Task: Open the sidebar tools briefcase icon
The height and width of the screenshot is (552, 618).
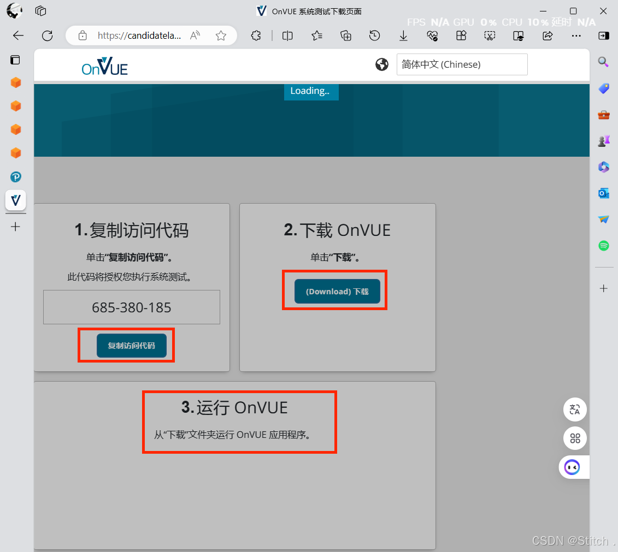Action: 603,115
